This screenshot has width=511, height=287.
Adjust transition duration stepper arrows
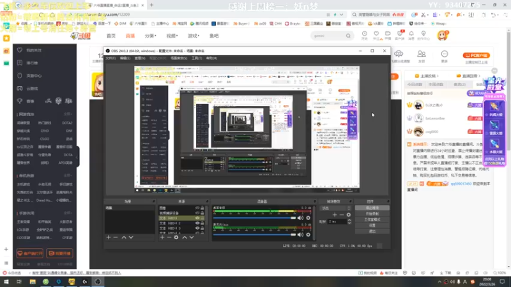click(349, 221)
